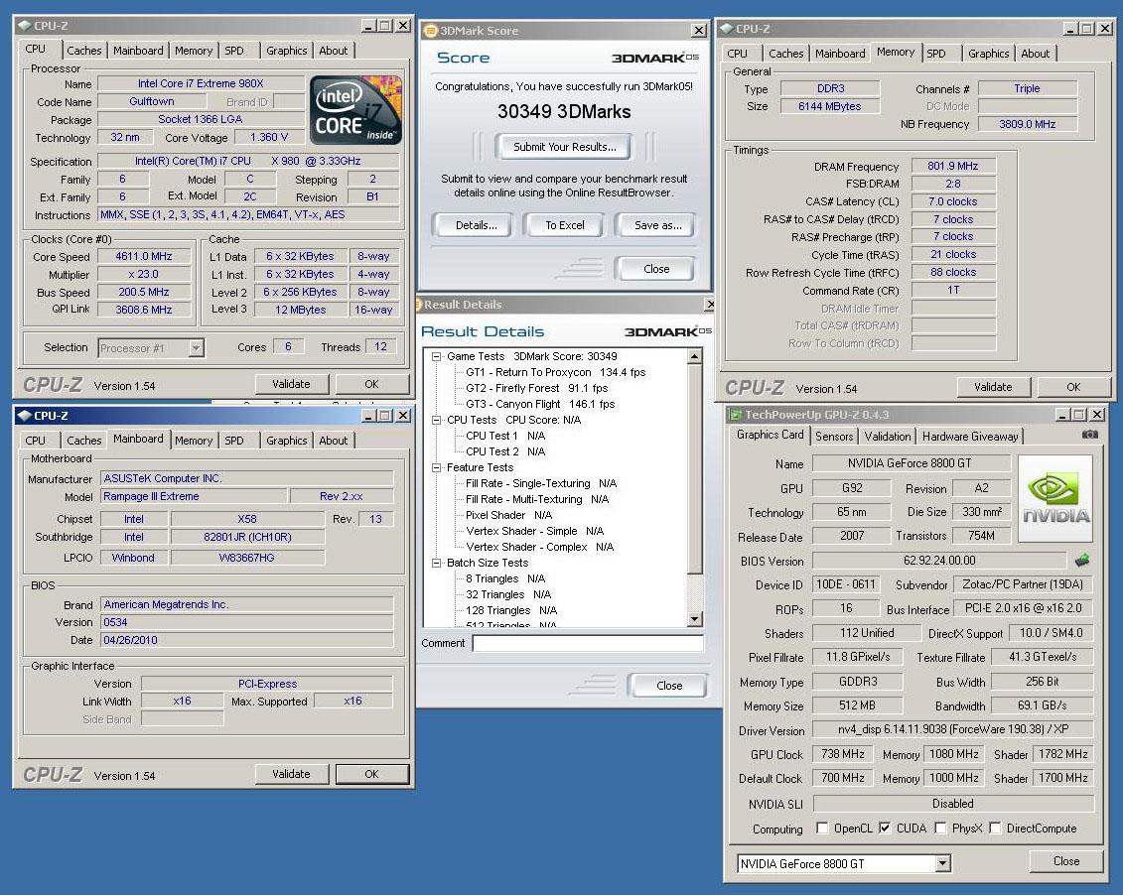Click the Memory CPU-Z window title icon
Image resolution: width=1123 pixels, height=895 pixels.
coord(726,29)
